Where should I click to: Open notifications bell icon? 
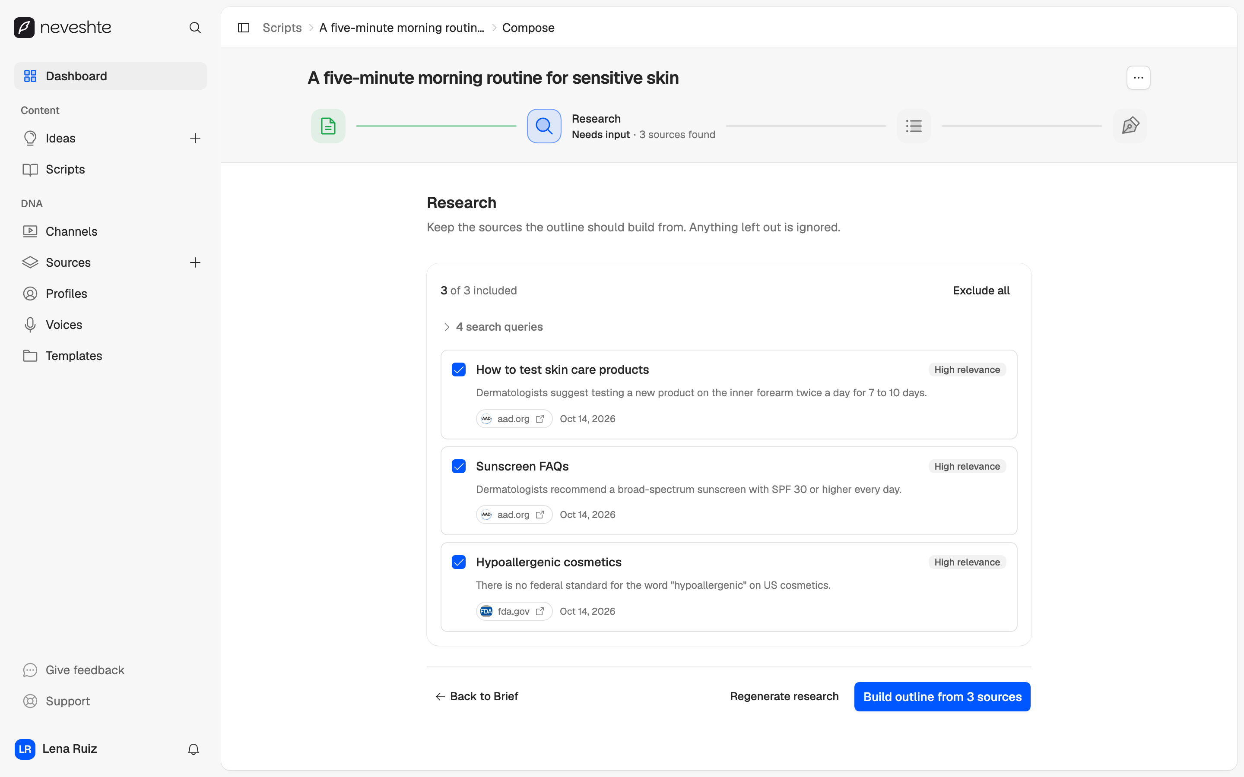[193, 749]
